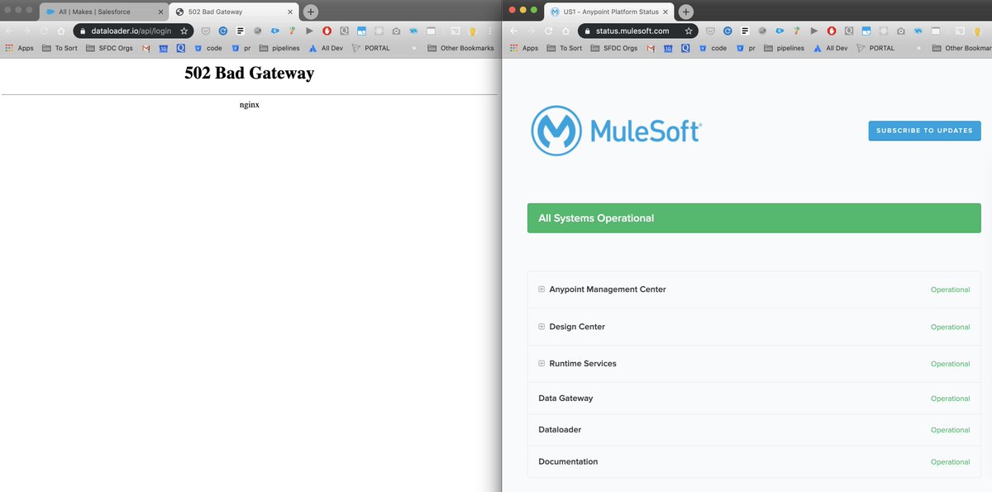
Task: Close the Anypoint Platform Status tab
Action: 665,12
